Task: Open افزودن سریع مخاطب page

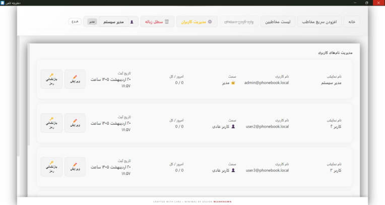Action: (319, 22)
